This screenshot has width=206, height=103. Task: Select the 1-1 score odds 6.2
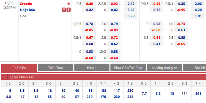point(158,93)
